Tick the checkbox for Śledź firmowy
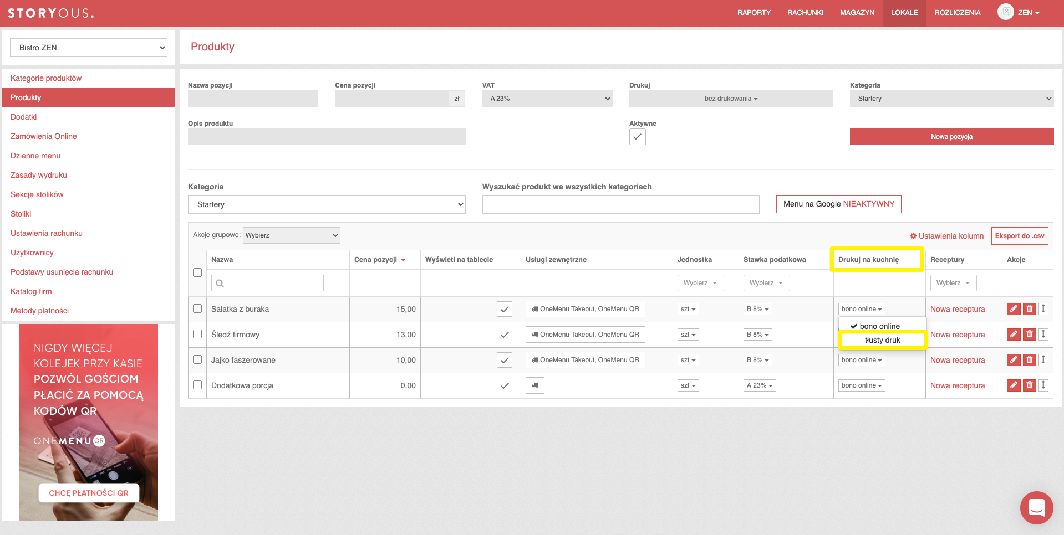 pyautogui.click(x=197, y=334)
